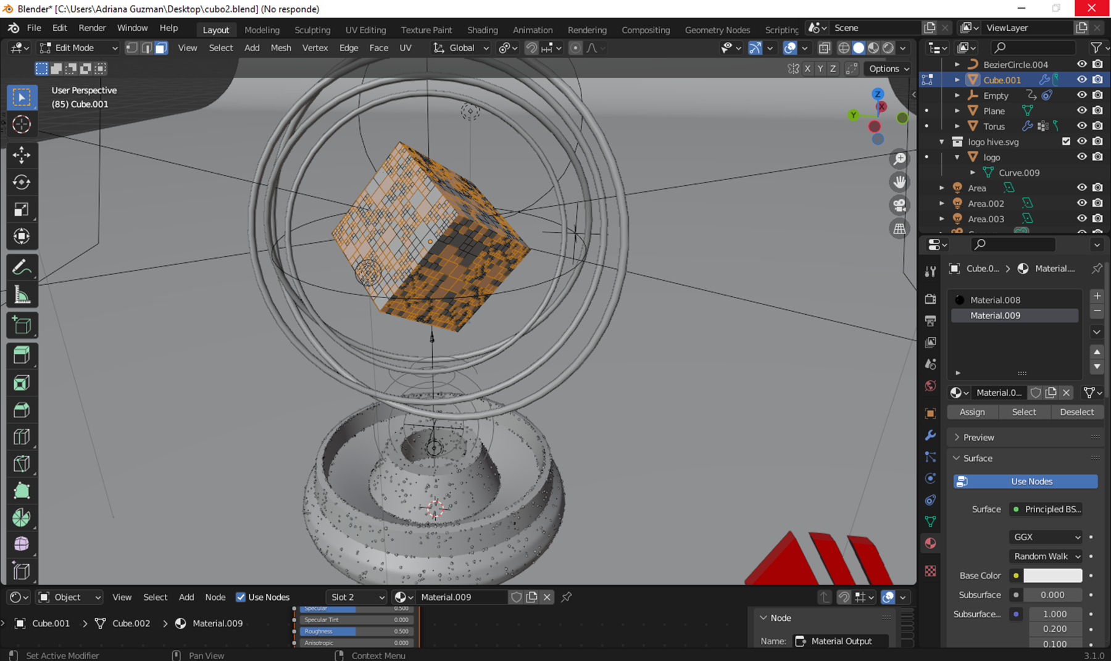
Task: Toggle the camera view icon
Action: (x=900, y=205)
